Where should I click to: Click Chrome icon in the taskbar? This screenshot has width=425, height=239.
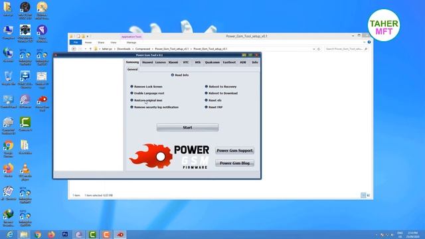point(38,234)
